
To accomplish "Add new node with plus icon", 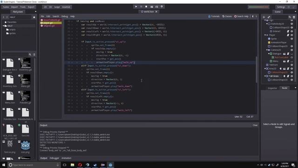I will click(264, 17).
